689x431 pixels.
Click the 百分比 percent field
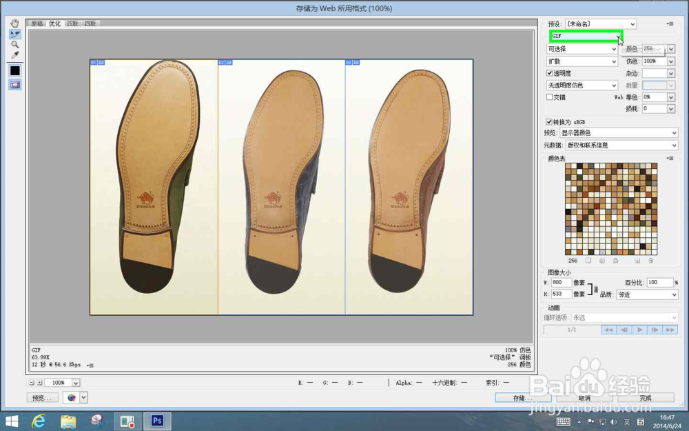tap(660, 282)
